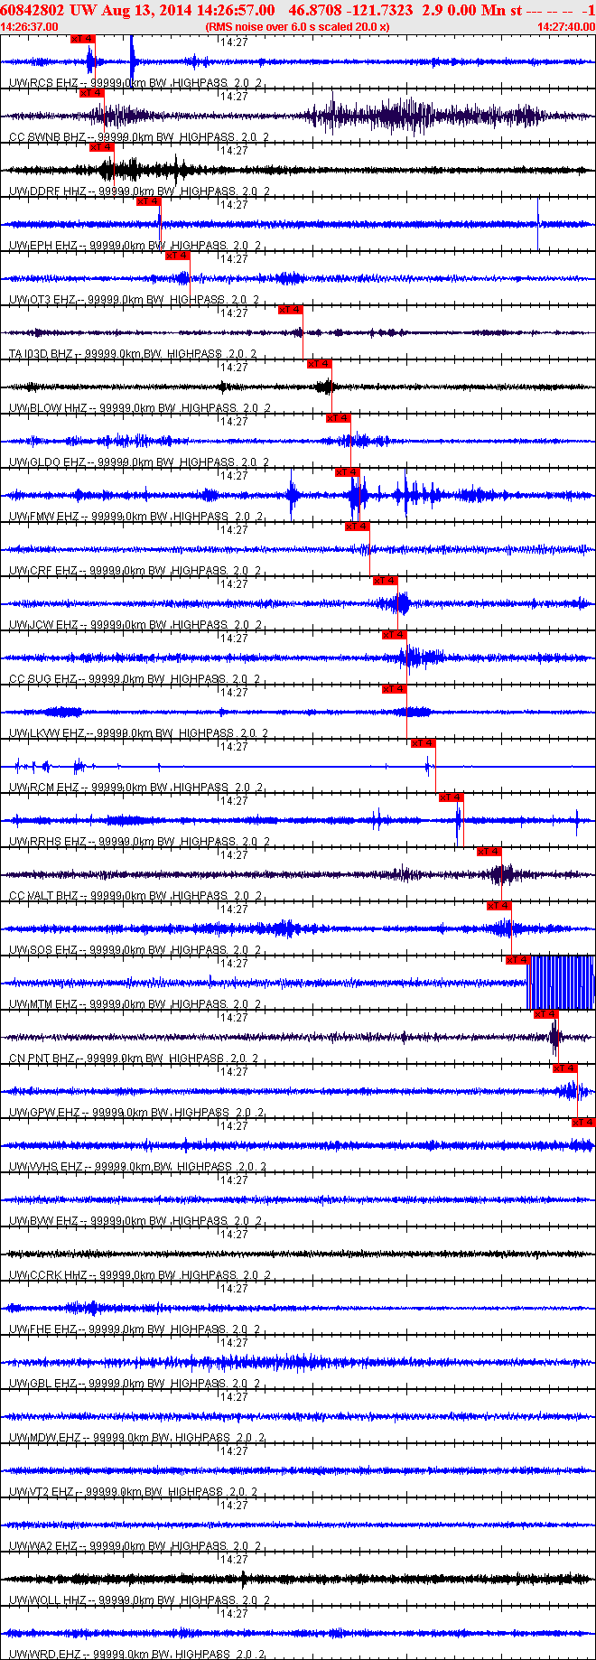Image resolution: width=596 pixels, height=1660 pixels.
Task: Click the coordinates 46.8708 -121.7323 in the header
Action: pyautogui.click(x=350, y=10)
